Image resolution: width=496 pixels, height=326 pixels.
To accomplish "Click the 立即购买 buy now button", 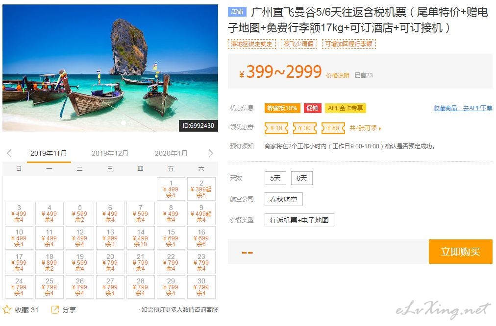I will pos(461,252).
